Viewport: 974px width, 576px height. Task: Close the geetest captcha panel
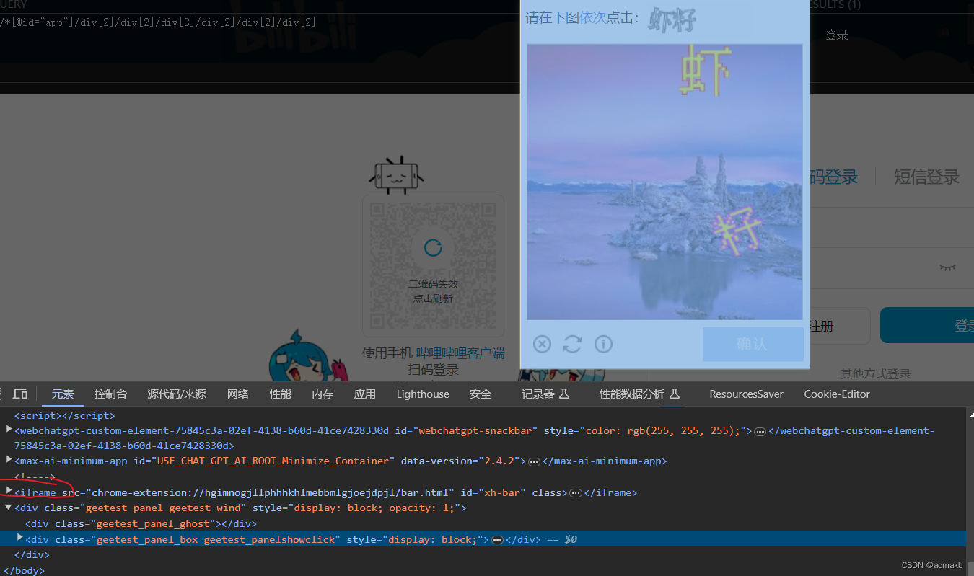pos(542,344)
